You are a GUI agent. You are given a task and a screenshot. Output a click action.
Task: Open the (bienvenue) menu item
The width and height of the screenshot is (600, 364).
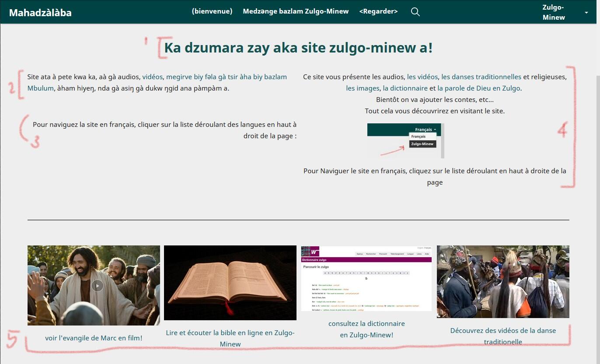click(x=212, y=11)
